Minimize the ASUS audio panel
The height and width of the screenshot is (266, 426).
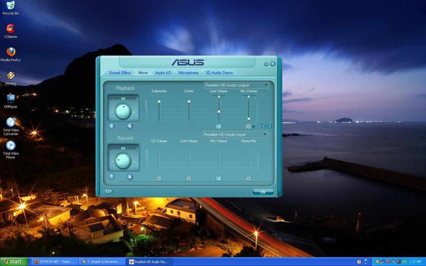266,64
